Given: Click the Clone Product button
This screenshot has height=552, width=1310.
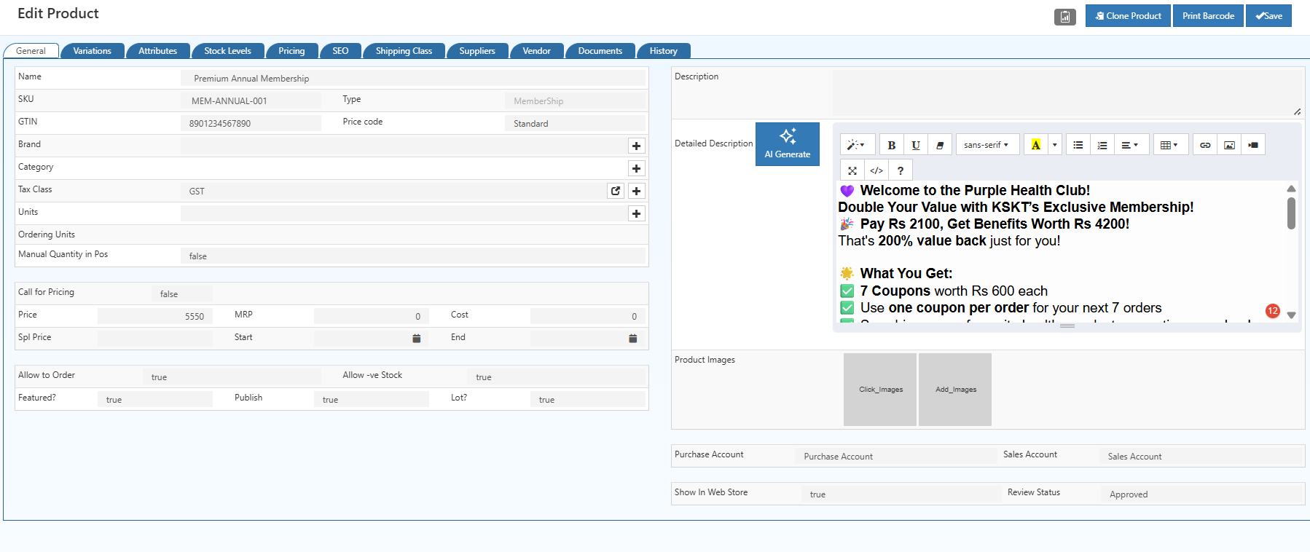Looking at the screenshot, I should pos(1128,16).
